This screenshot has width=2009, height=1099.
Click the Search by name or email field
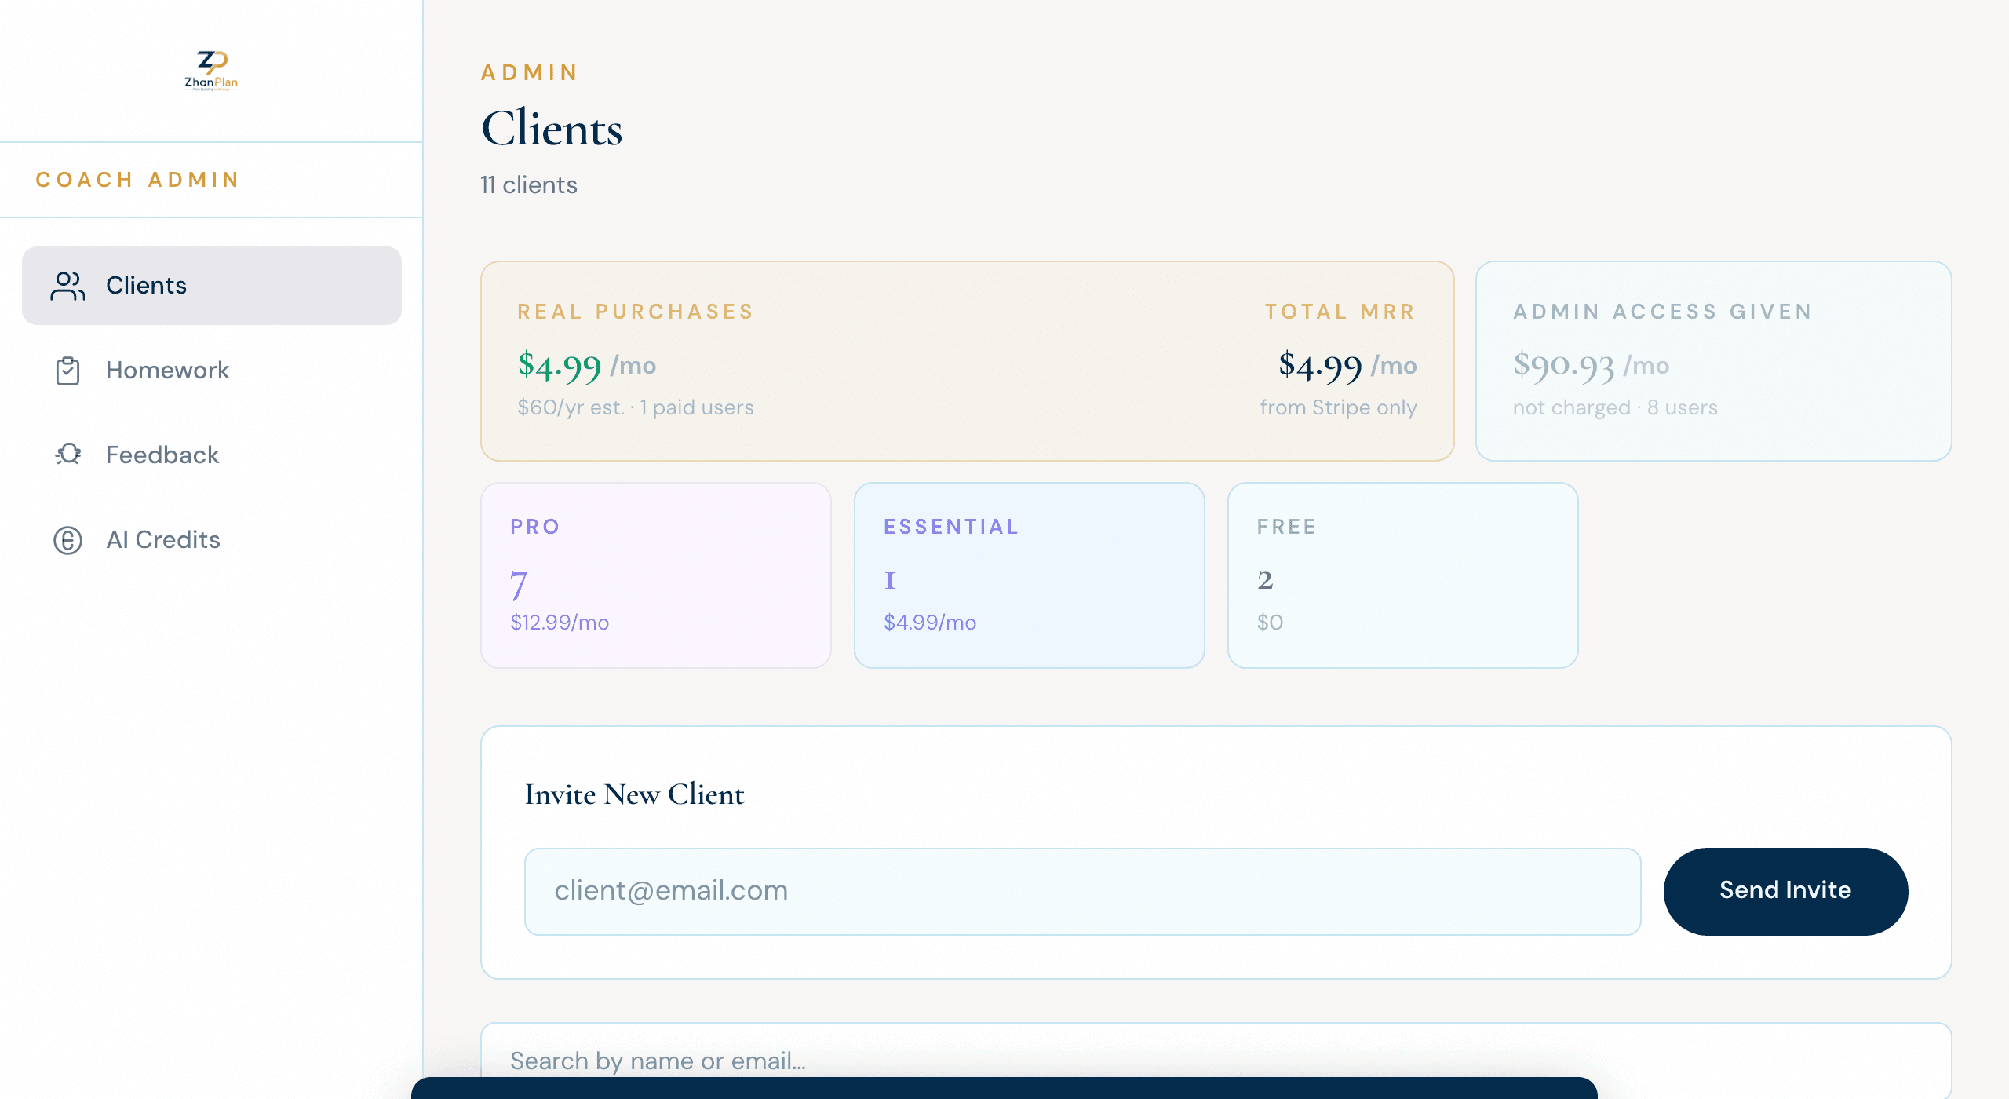tap(1216, 1060)
